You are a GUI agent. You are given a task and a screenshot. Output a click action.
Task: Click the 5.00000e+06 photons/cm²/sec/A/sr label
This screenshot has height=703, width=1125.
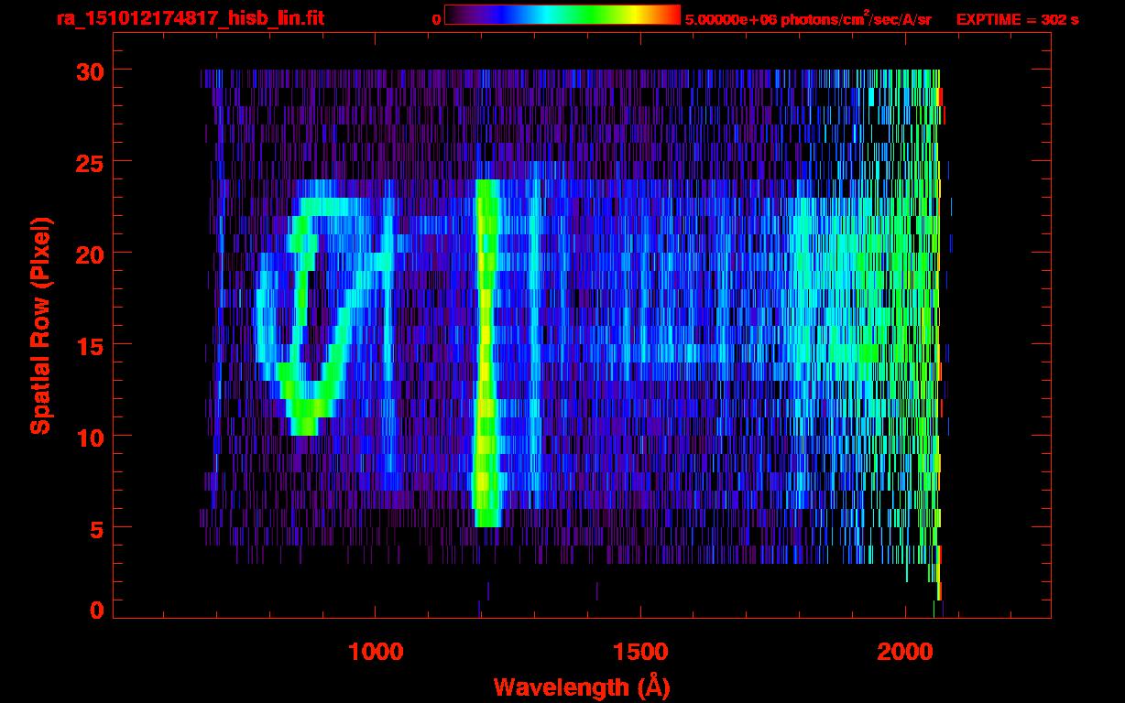[x=808, y=18]
